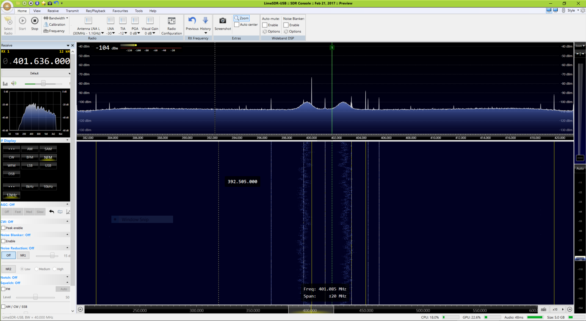Go to Previous RX frequency
The image size is (586, 321).
(192, 21)
